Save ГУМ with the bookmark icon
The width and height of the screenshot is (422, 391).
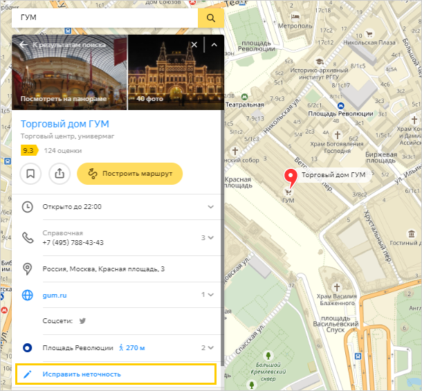30,174
